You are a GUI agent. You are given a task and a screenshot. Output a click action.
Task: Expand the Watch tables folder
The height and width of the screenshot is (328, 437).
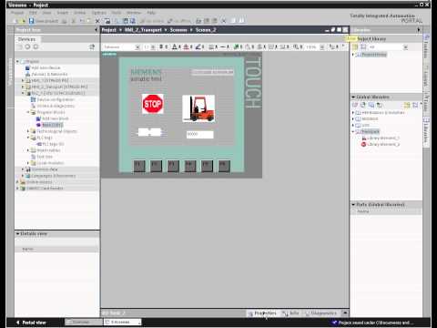click(28, 150)
